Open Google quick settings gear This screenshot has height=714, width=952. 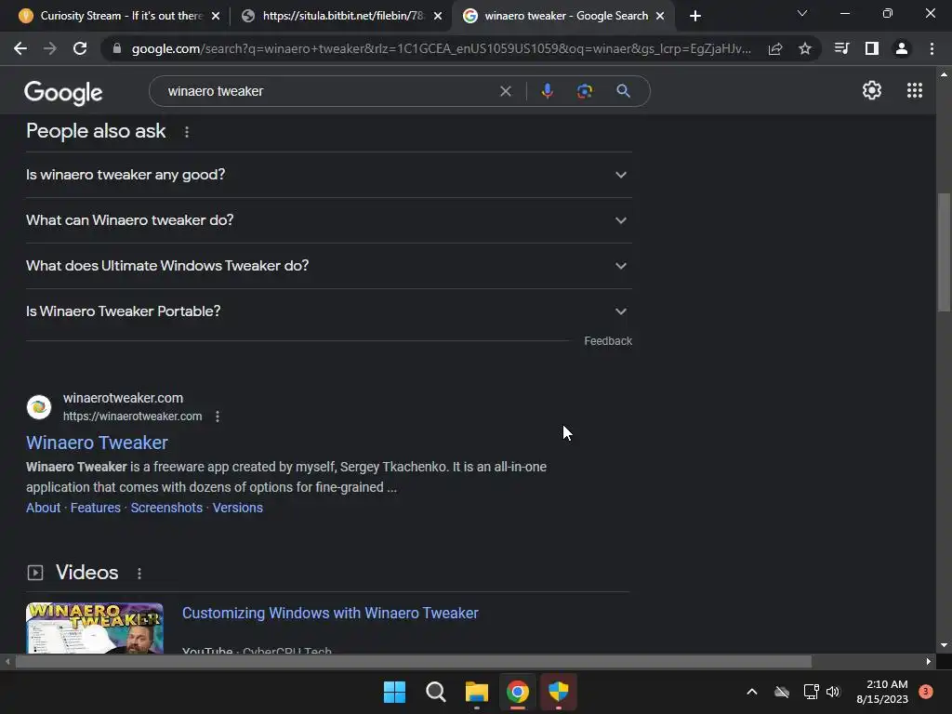(872, 90)
